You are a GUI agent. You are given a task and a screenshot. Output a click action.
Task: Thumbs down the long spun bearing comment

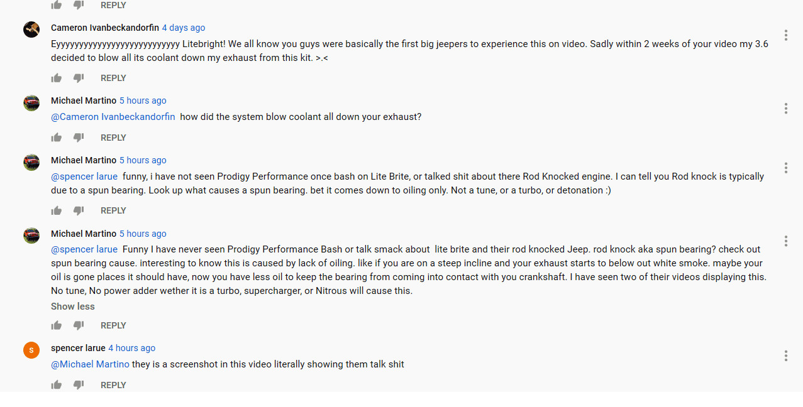click(x=79, y=325)
